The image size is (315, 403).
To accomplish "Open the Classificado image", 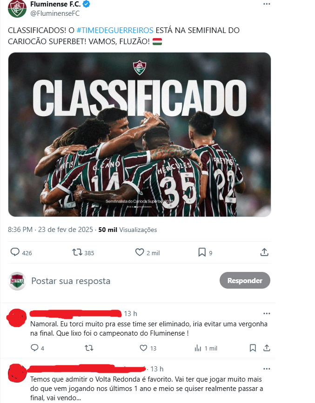I will point(140,134).
